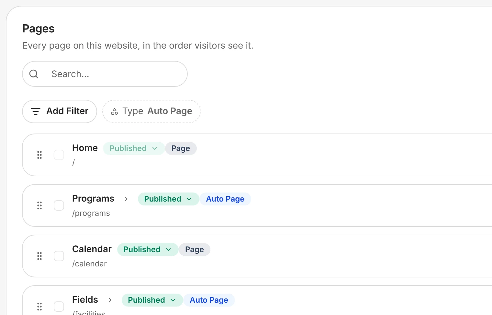This screenshot has width=492, height=315.
Task: Toggle the Fields page checkbox
Action: (59, 307)
